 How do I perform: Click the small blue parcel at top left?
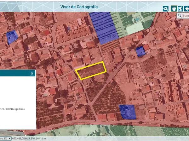12,37
